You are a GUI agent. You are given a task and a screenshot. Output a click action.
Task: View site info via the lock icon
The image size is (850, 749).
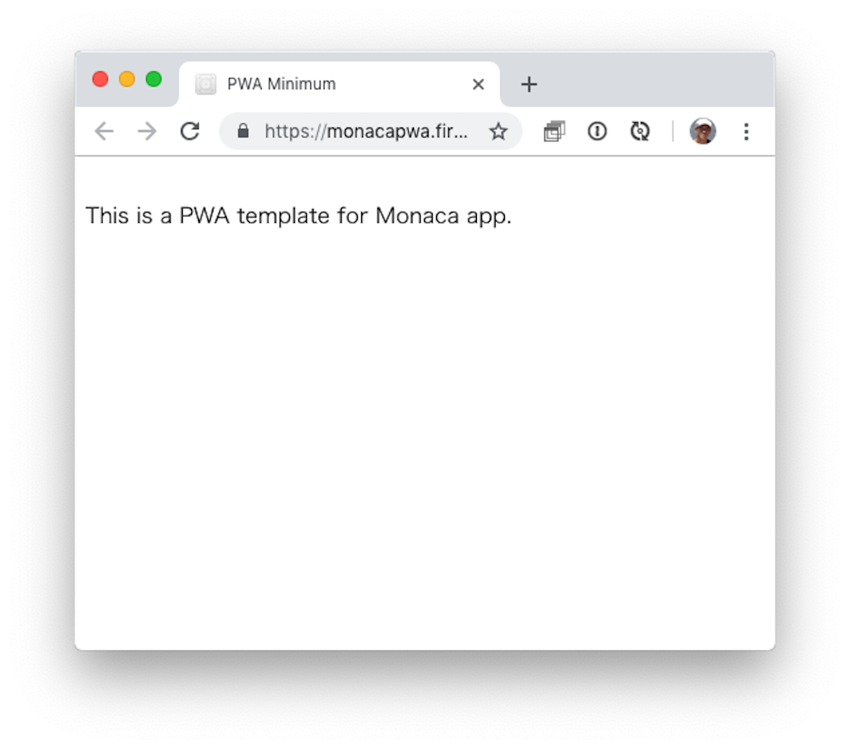(x=243, y=131)
